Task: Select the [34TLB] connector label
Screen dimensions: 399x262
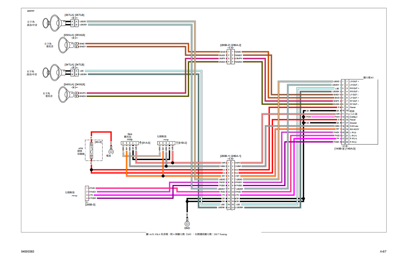Action: 80,65
